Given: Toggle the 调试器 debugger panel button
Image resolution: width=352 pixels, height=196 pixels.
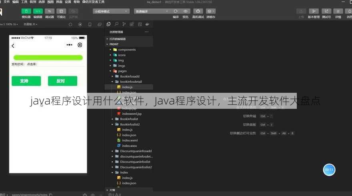Looking at the screenshot, I should tap(49, 11).
